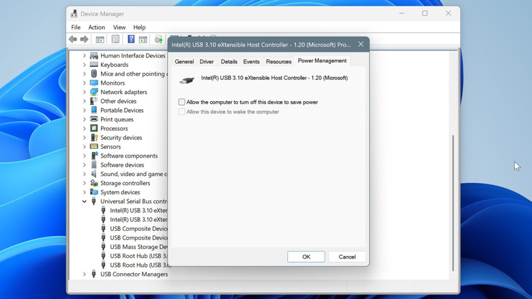The width and height of the screenshot is (532, 299).
Task: Open the Action menu
Action: coord(97,27)
